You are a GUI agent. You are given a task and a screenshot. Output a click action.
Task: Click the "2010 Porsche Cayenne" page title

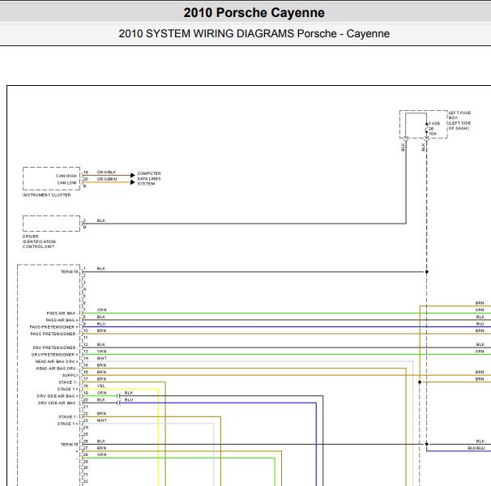tap(254, 13)
